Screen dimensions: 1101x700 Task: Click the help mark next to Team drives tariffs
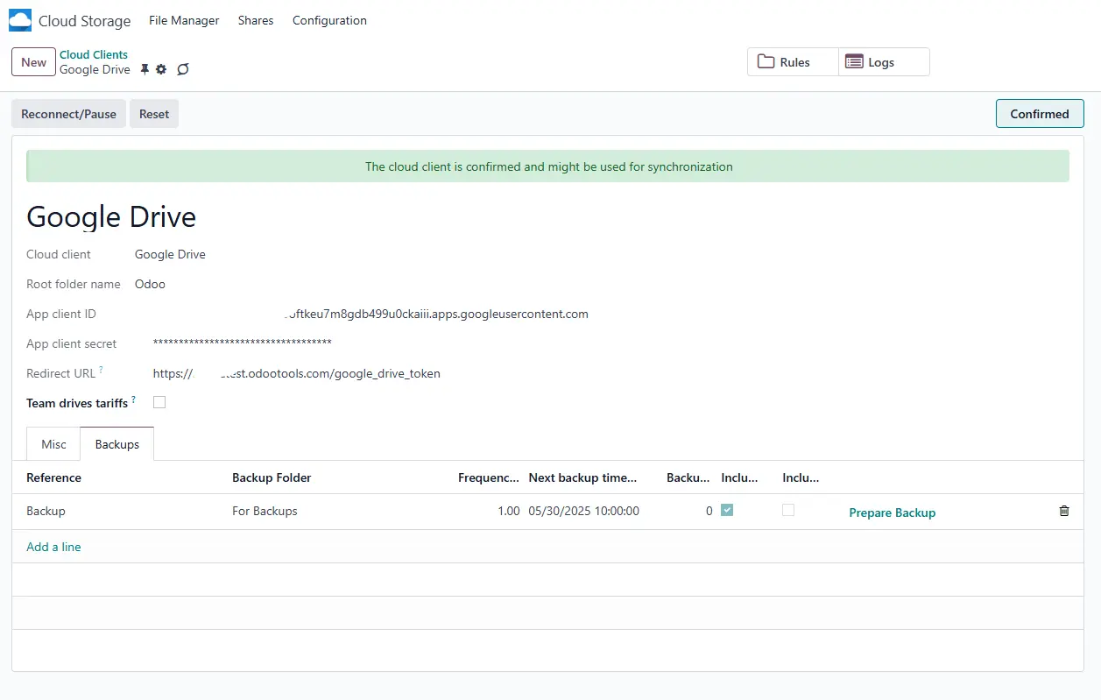pyautogui.click(x=133, y=399)
